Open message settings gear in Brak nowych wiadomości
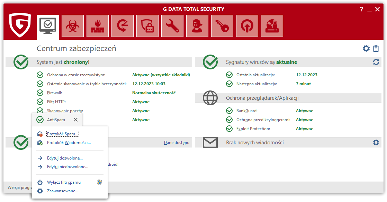The image size is (387, 202). click(x=376, y=142)
